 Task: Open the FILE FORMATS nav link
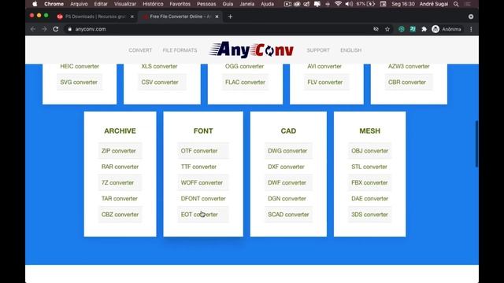click(180, 50)
